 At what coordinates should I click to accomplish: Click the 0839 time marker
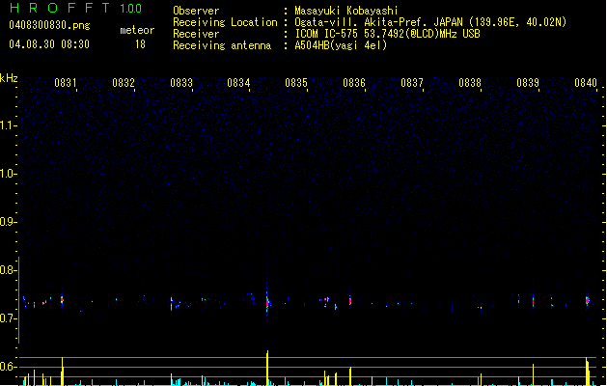pos(528,82)
